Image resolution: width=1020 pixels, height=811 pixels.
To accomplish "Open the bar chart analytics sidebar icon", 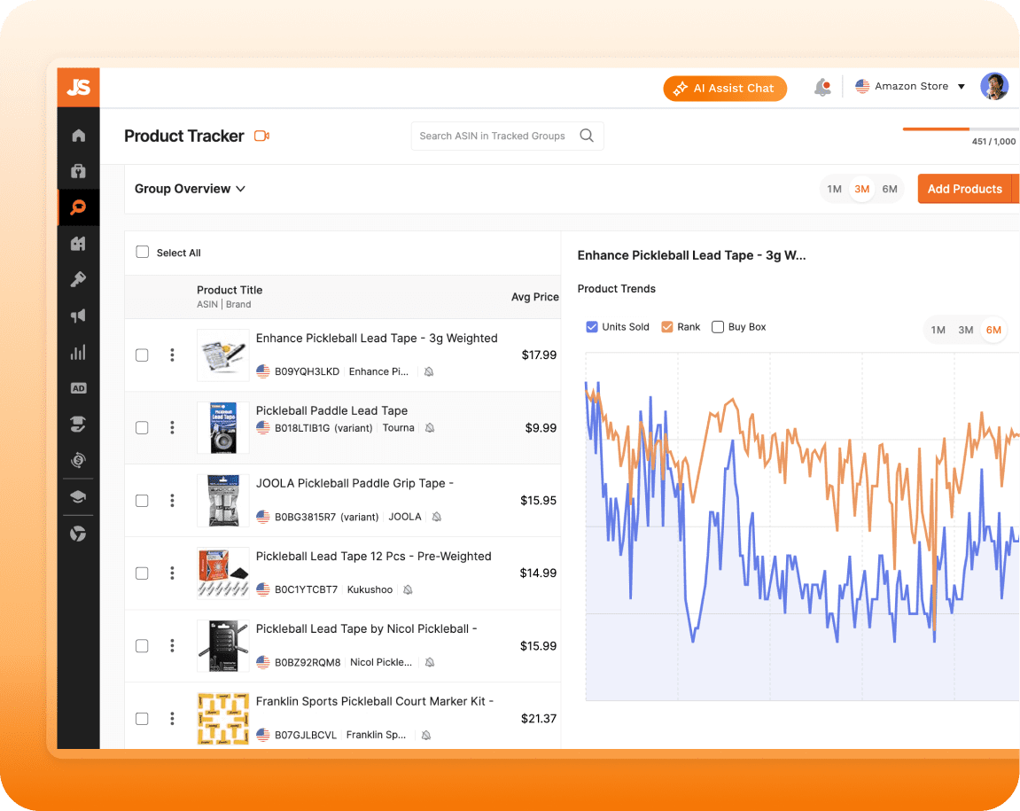I will pos(78,353).
